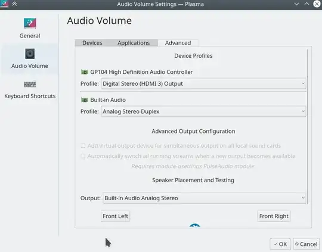Image resolution: width=322 pixels, height=252 pixels.
Task: Switch to the Devices tab
Action: (92, 43)
